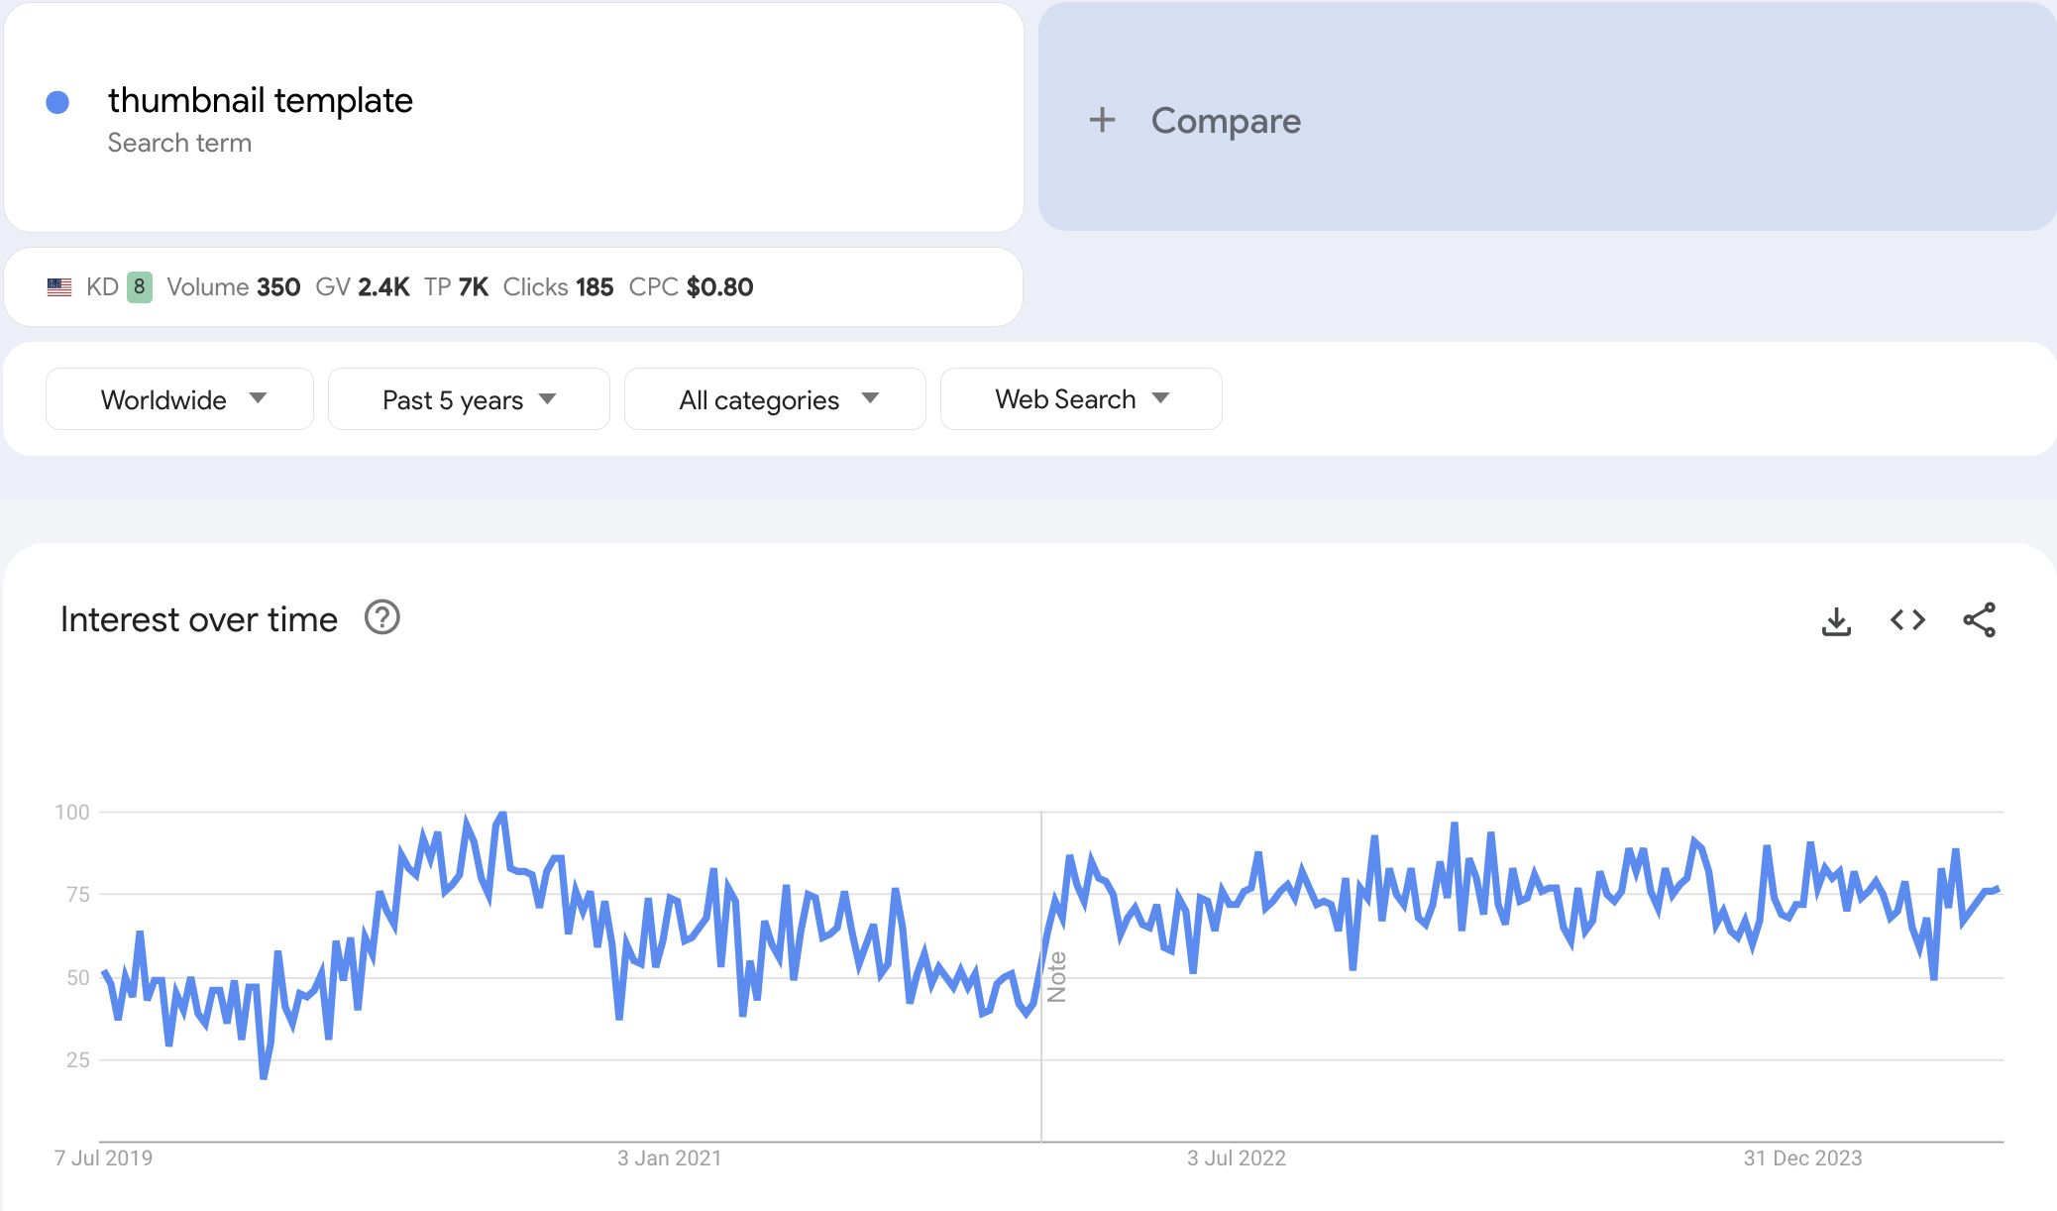Screen dimensions: 2057x1211
Task: Click the blue dot next to thumbnail template
Action: pos(57,102)
